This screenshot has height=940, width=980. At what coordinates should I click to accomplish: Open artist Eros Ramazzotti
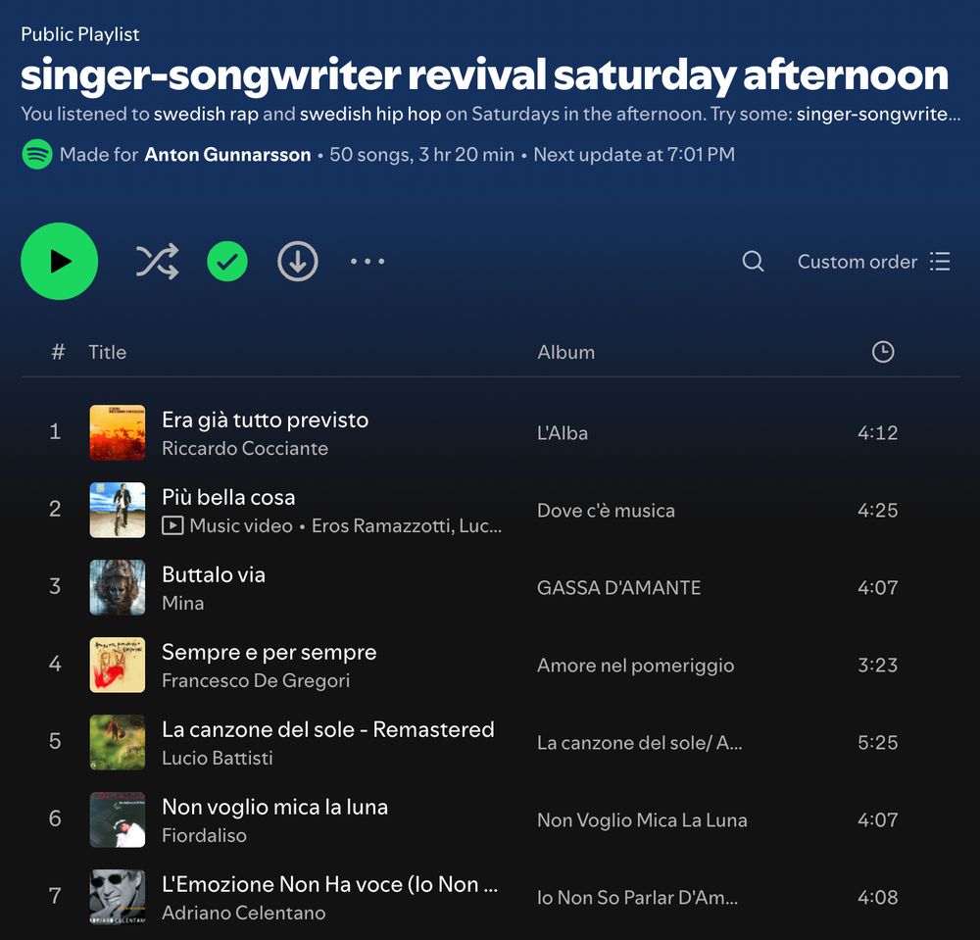click(x=382, y=525)
